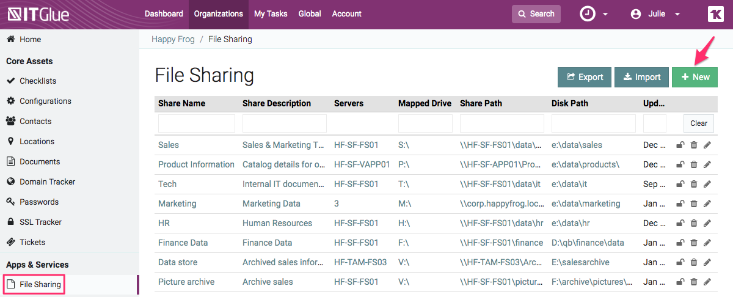
Task: Open the Happy Frog breadcrumb link
Action: point(173,39)
